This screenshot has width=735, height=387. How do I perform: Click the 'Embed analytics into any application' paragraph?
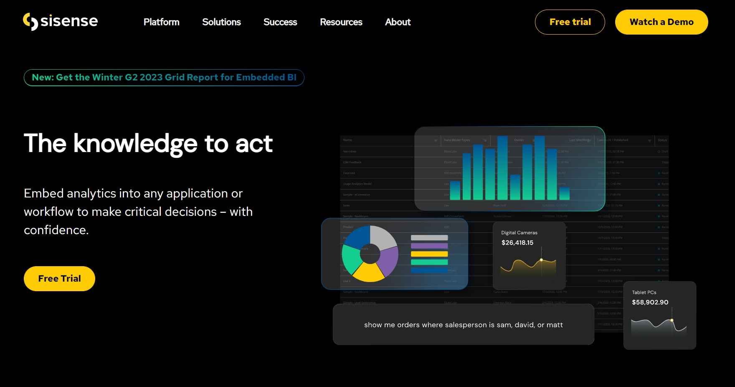138,212
